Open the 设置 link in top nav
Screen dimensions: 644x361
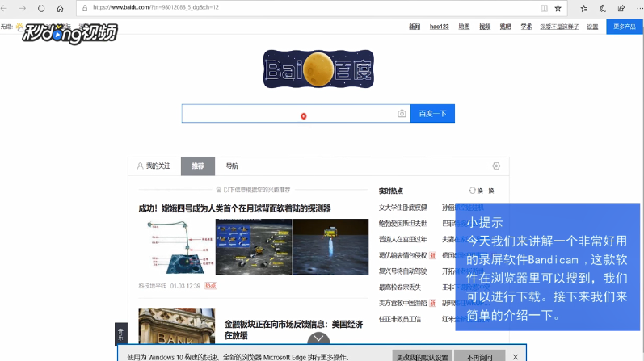click(x=592, y=27)
